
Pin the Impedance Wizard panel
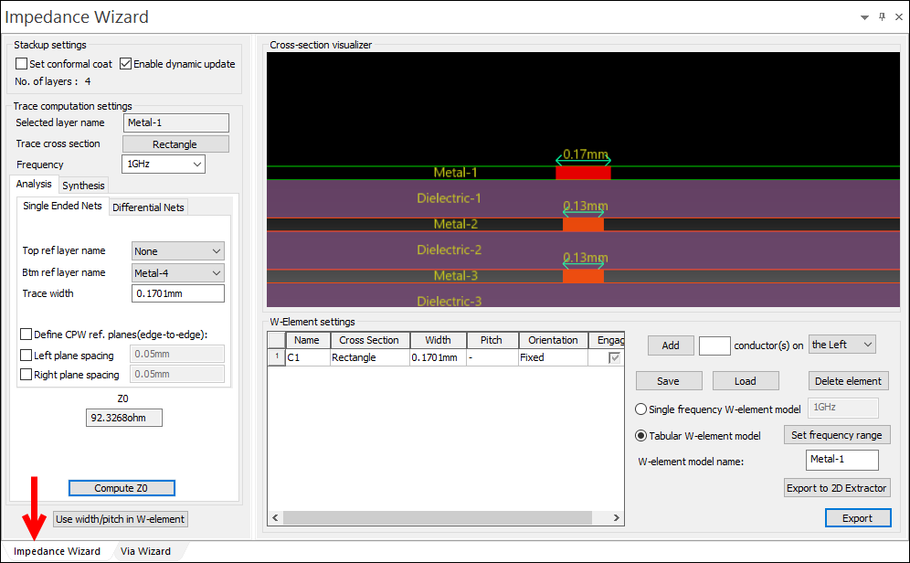click(881, 16)
